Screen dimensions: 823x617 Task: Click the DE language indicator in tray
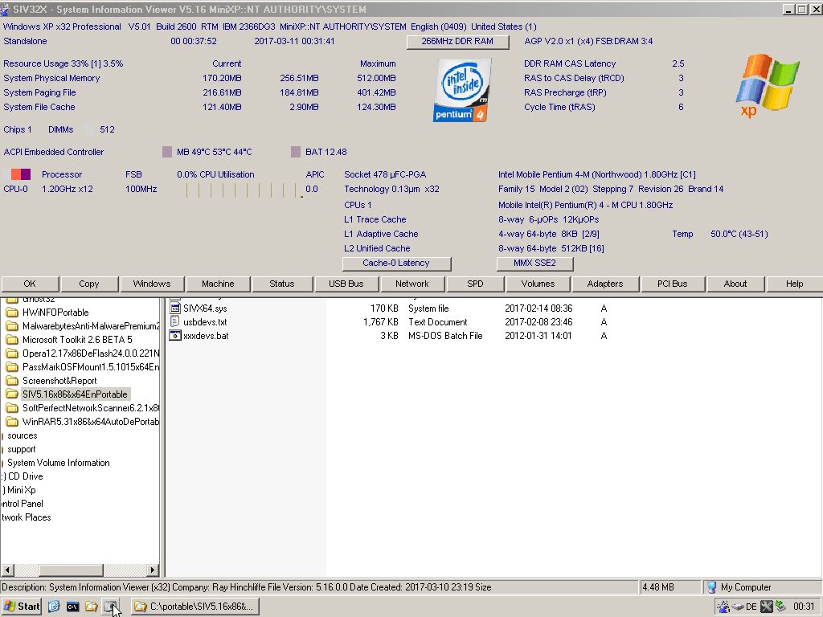[x=751, y=607]
